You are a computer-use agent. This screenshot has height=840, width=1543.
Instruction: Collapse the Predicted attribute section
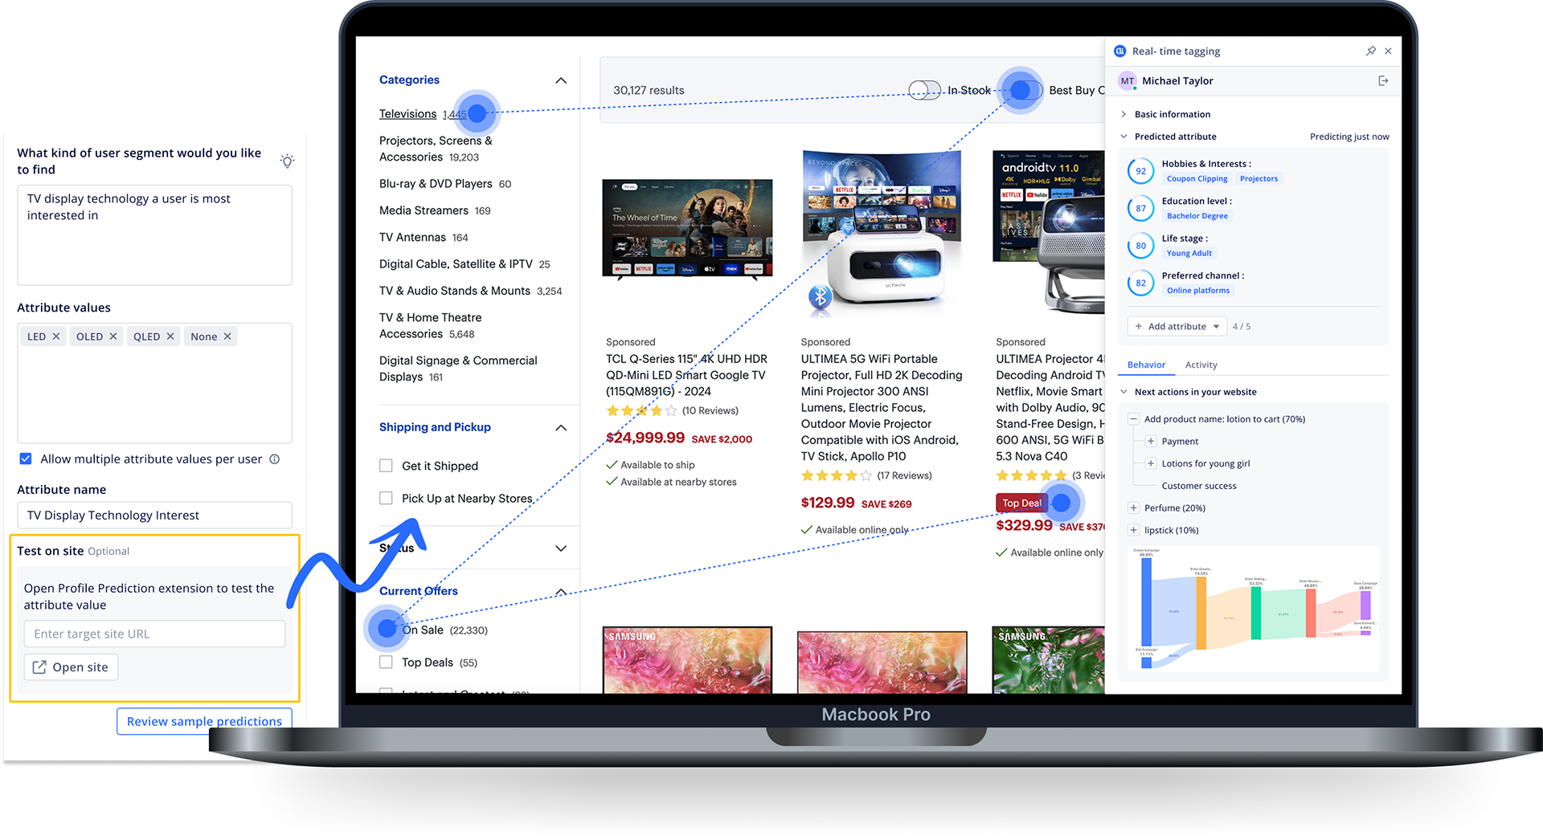[x=1123, y=137]
